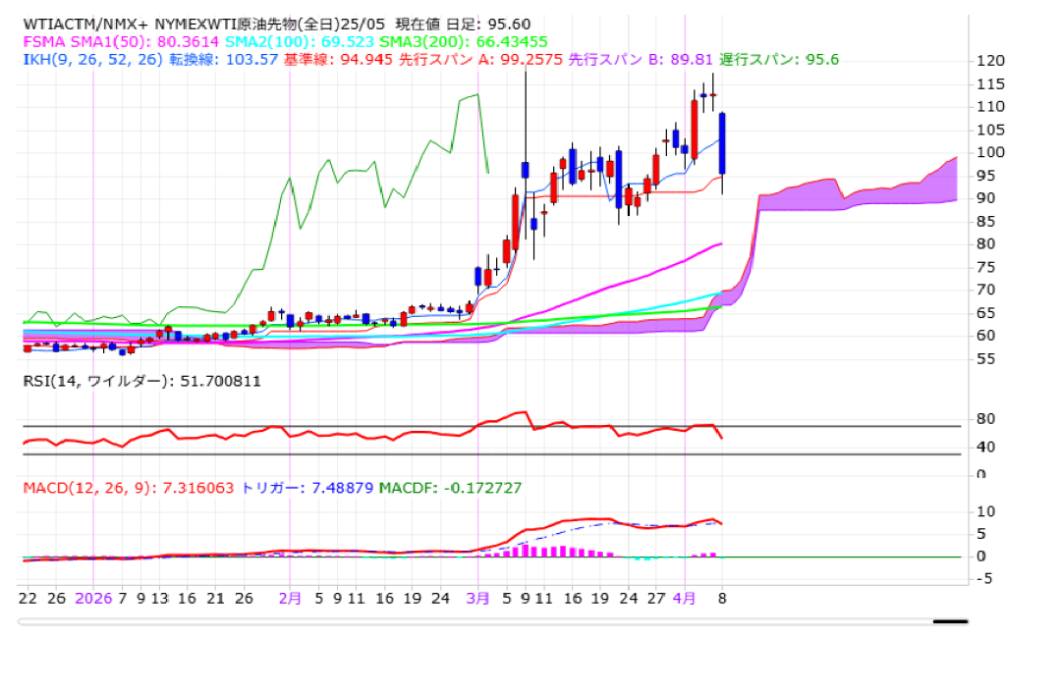This screenshot has width=1061, height=690.
Task: Click the latest blue candlestick at date 8
Action: pyautogui.click(x=722, y=142)
